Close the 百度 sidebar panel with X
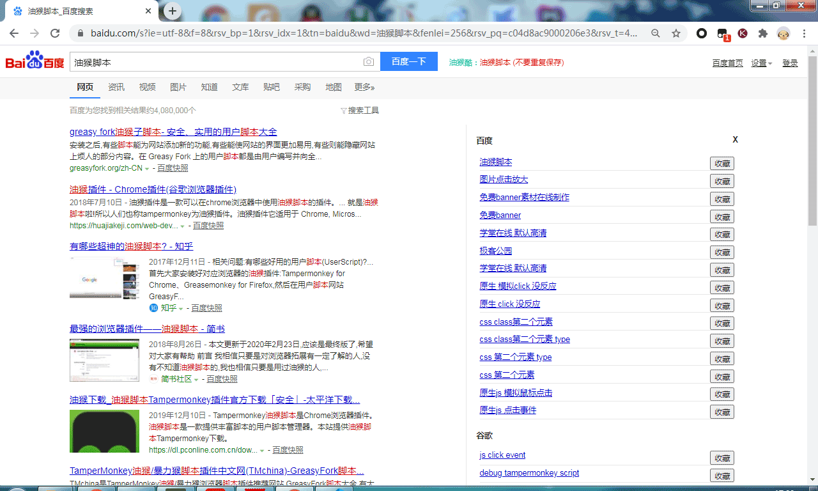Image resolution: width=818 pixels, height=491 pixels. coord(735,139)
